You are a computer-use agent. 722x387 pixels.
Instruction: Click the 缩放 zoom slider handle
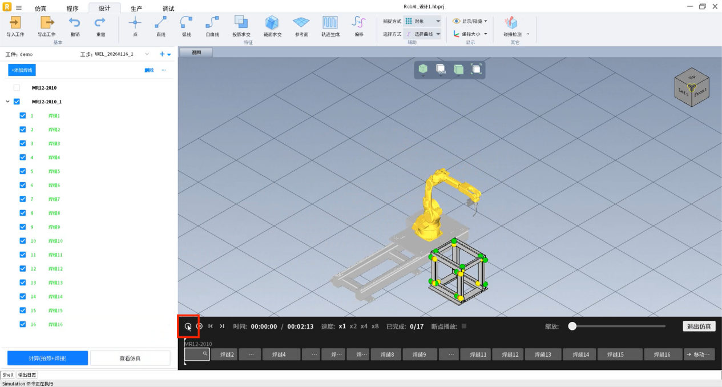click(572, 326)
